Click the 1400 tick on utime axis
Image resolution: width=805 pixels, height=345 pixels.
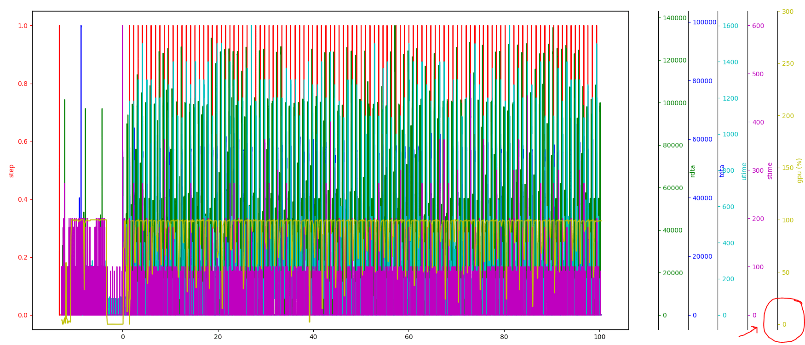(x=730, y=62)
